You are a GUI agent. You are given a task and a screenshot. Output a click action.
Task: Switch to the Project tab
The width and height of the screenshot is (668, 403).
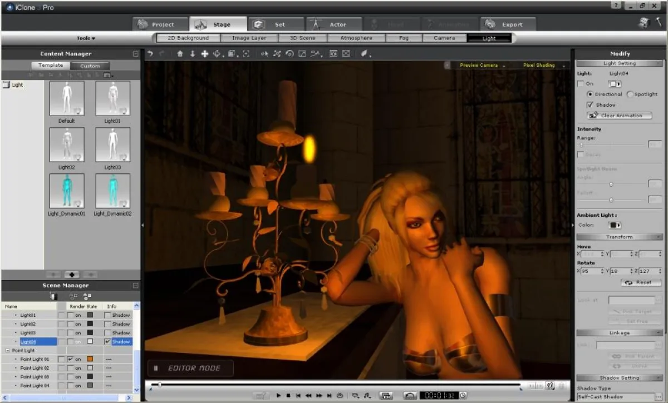tap(160, 24)
